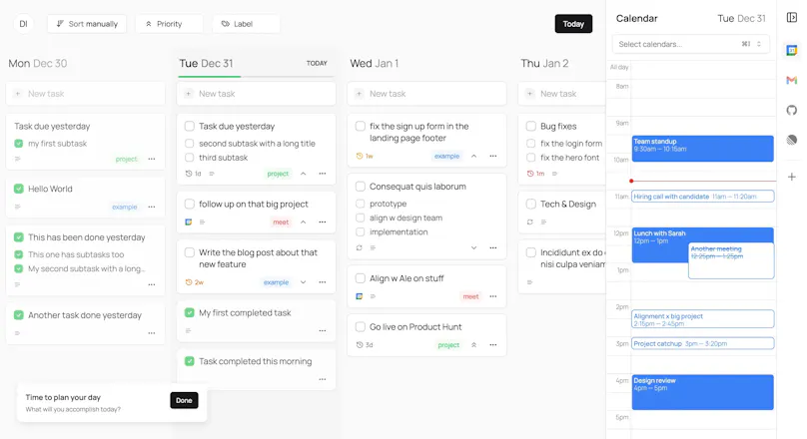The width and height of the screenshot is (807, 439).
Task: Open the GitHub integration icon
Action: [x=792, y=110]
